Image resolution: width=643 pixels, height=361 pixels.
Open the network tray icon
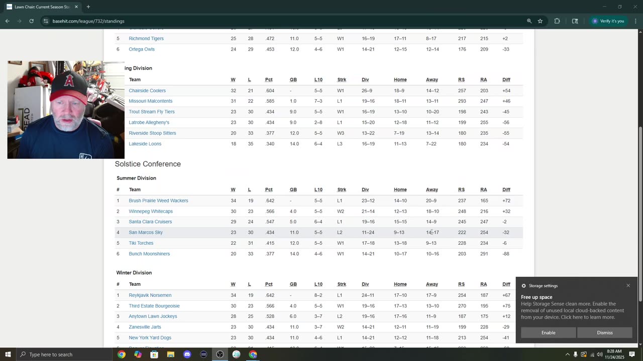592,354
